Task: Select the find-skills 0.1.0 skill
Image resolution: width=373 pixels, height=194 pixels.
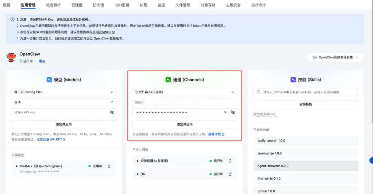Action: click(x=306, y=178)
